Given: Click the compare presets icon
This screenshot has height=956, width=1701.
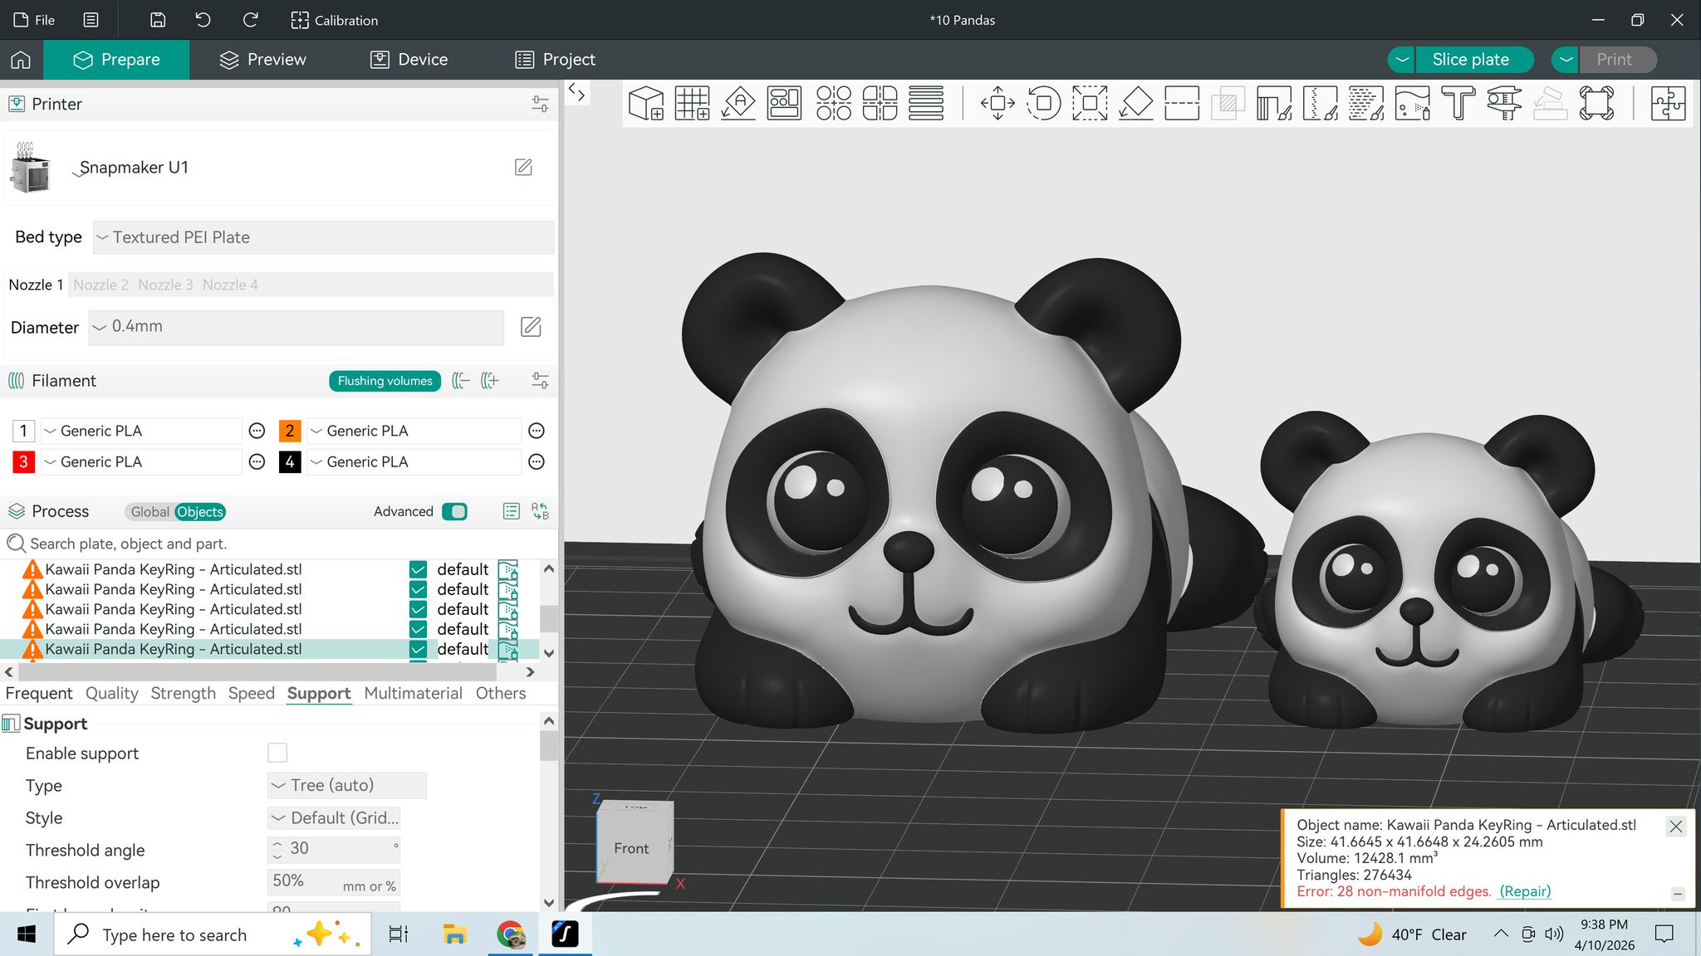Looking at the screenshot, I should click(x=540, y=511).
